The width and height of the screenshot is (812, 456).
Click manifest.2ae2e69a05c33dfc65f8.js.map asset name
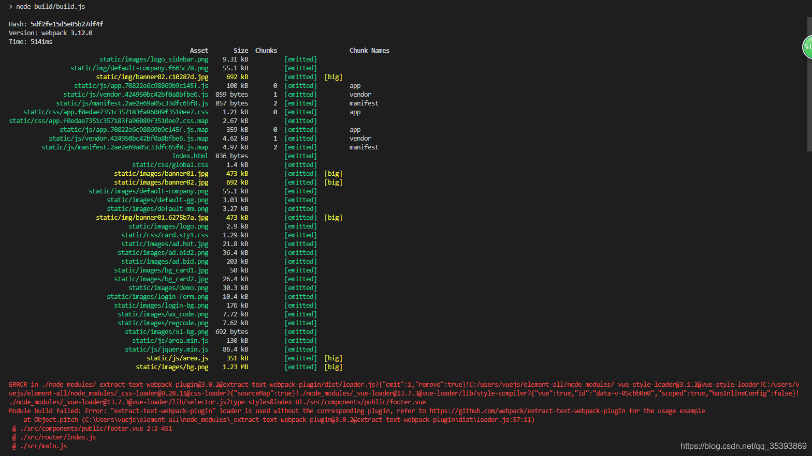[125, 147]
